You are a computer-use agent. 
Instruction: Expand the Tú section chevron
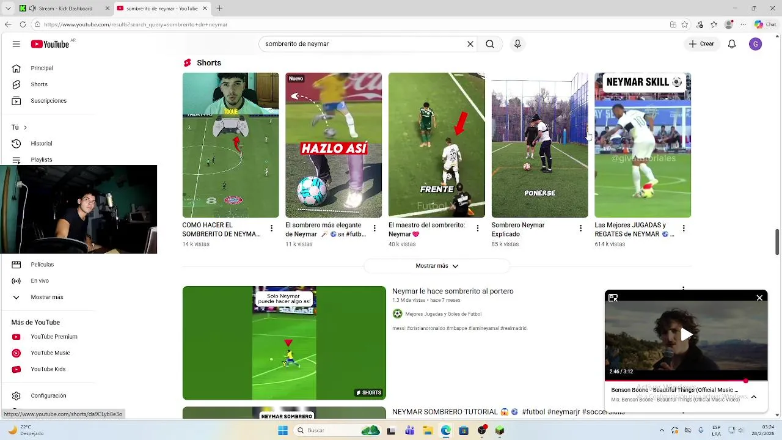click(25, 127)
